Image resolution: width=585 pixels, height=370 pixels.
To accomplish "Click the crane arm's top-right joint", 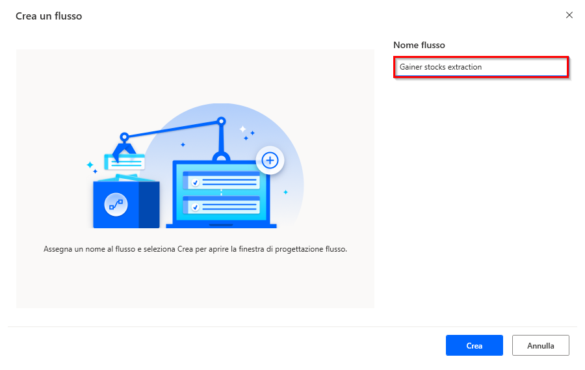I will pyautogui.click(x=221, y=121).
